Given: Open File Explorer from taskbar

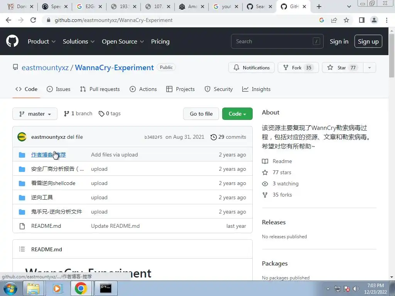Looking at the screenshot, I should [33, 288].
